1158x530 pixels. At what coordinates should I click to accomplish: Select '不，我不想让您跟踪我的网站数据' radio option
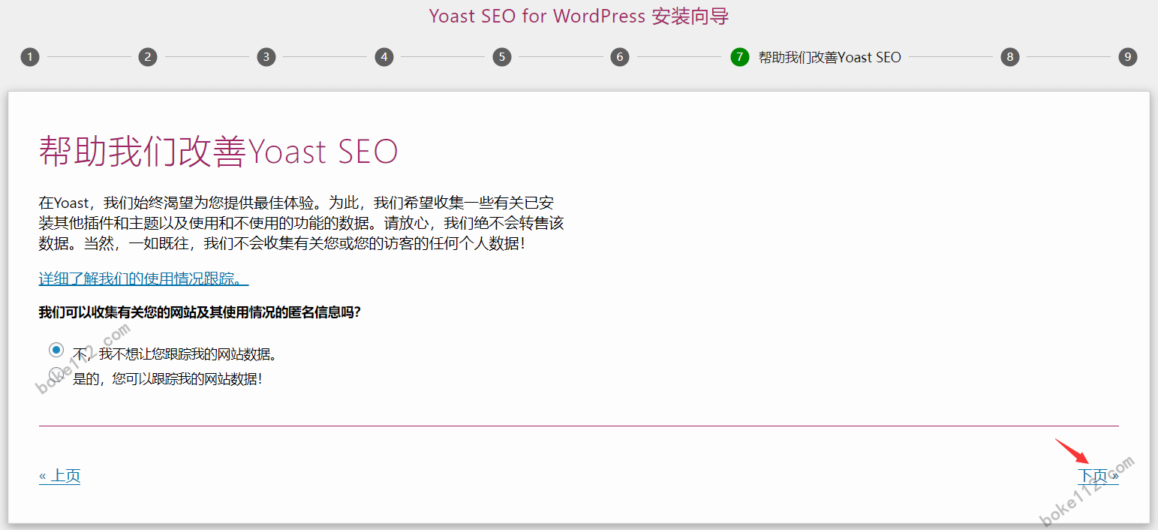tap(56, 350)
